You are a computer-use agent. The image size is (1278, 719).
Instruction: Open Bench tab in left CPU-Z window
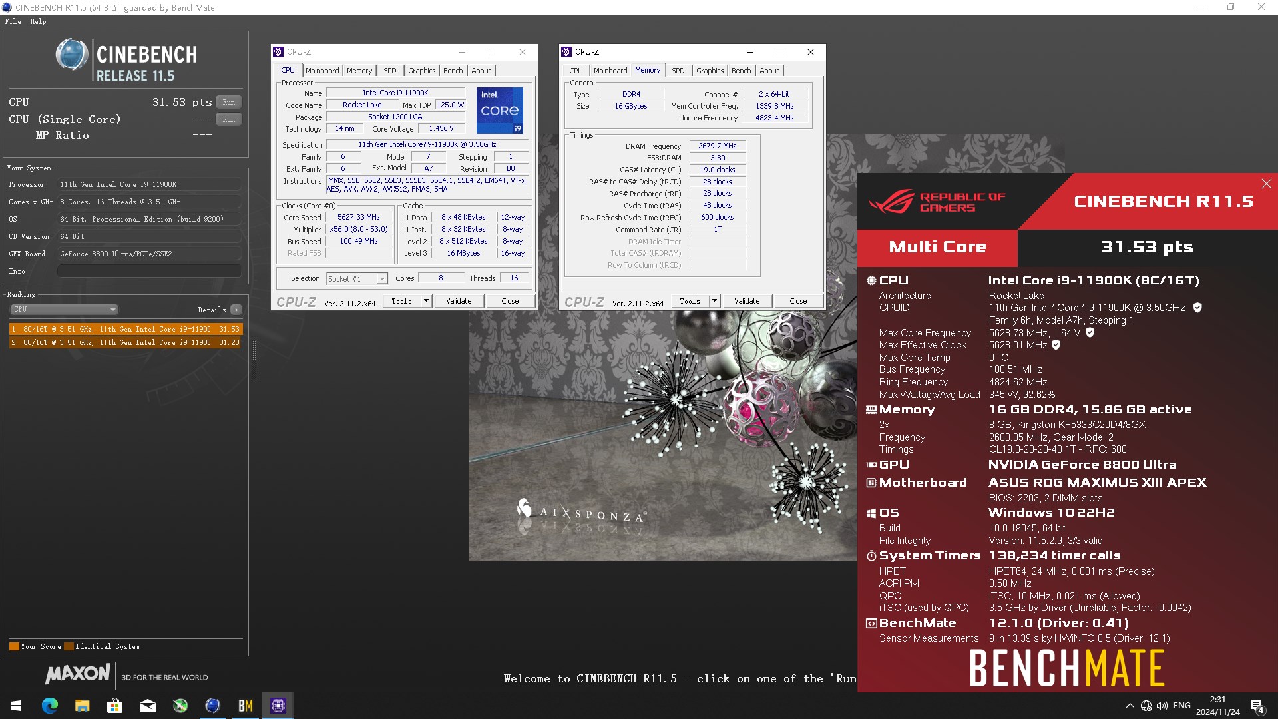453,71
